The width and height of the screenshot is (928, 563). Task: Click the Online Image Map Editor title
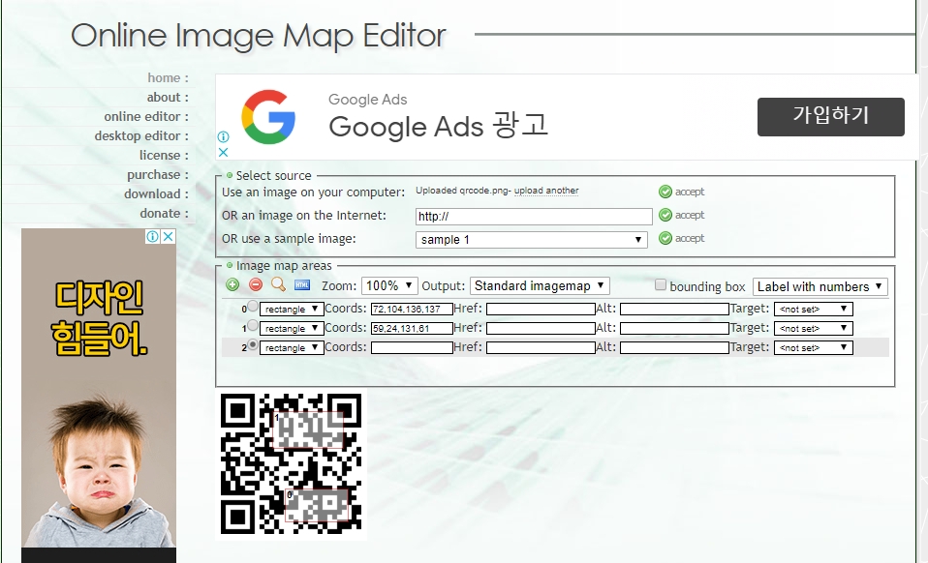pos(258,36)
